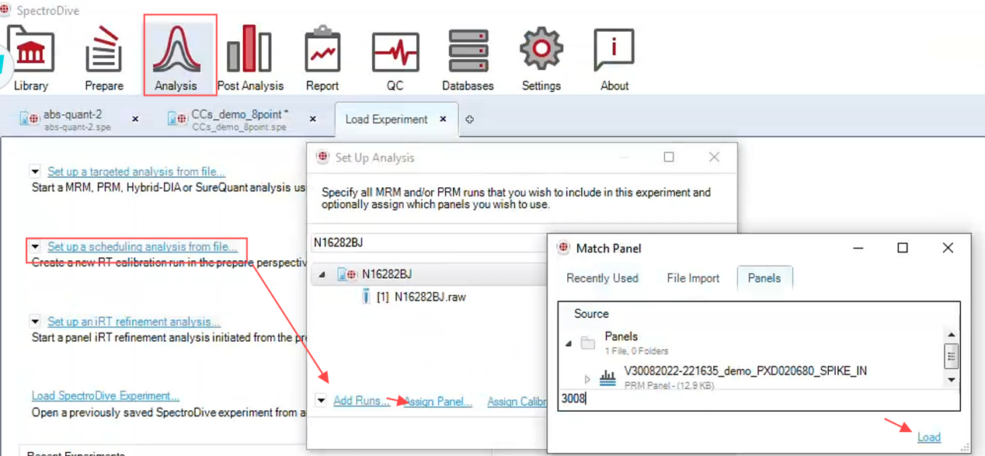
Task: Click the CCs_demo_8point experiment tab icon
Action: coord(178,119)
